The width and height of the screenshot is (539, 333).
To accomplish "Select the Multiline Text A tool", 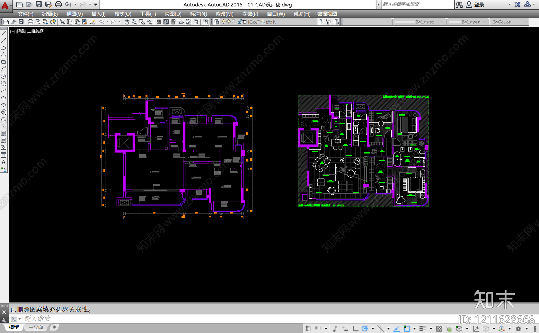I will click(x=4, y=162).
